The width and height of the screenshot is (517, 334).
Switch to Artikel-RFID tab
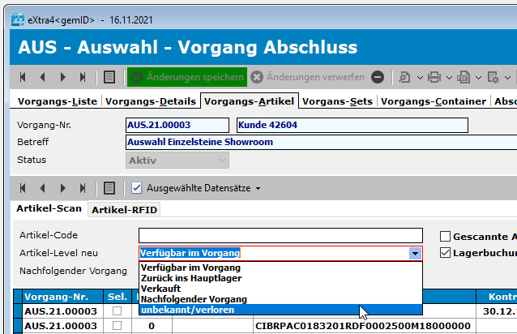[x=124, y=210]
